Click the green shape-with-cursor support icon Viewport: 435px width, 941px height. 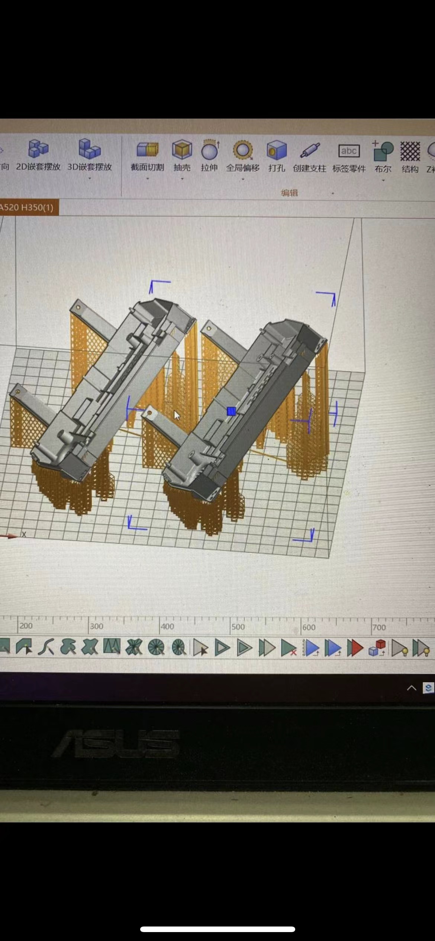[24, 647]
